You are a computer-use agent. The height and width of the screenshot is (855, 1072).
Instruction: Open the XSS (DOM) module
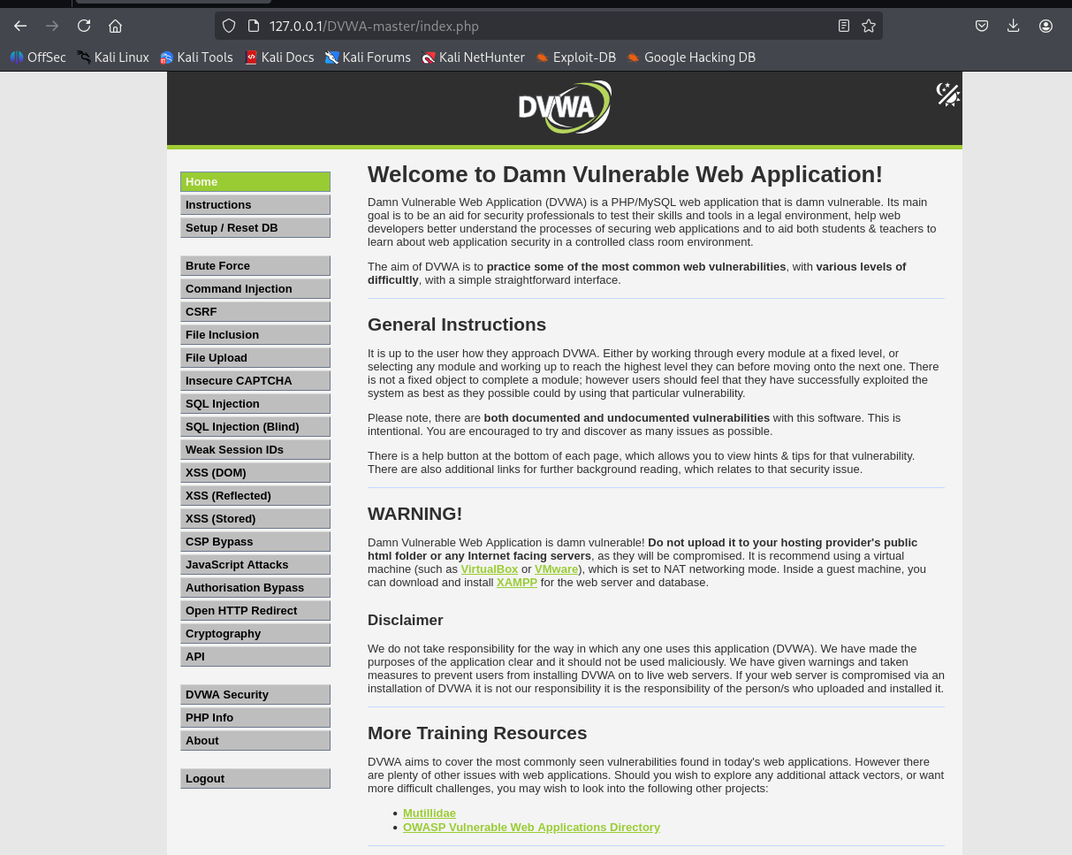[x=255, y=472]
